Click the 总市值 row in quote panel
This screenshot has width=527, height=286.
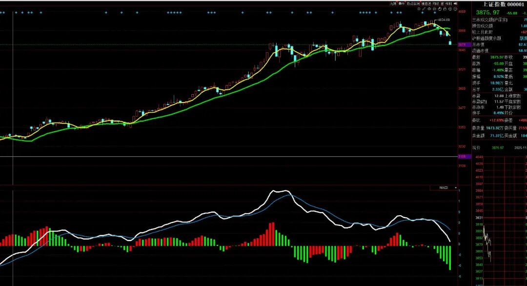480,44
